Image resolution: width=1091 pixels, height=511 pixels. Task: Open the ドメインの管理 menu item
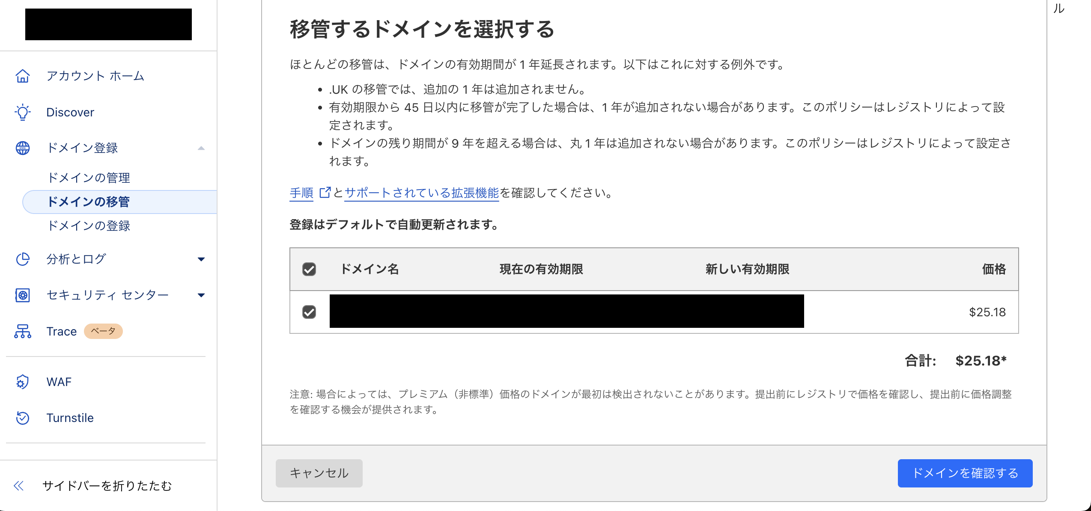89,178
